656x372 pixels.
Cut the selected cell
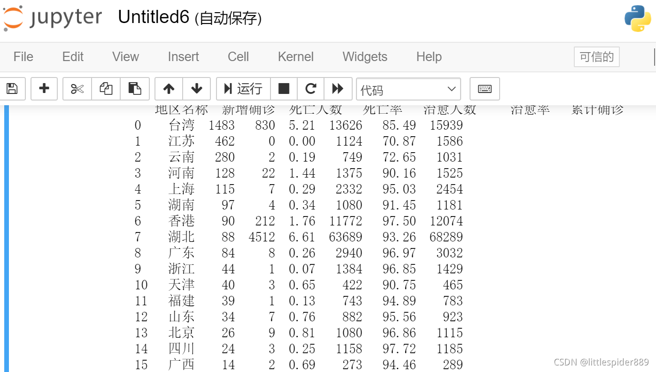pyautogui.click(x=77, y=89)
